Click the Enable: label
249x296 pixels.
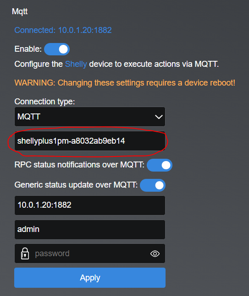point(28,49)
